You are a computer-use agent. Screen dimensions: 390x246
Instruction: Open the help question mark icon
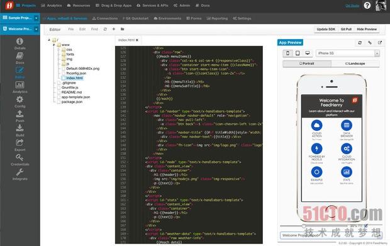367,6
